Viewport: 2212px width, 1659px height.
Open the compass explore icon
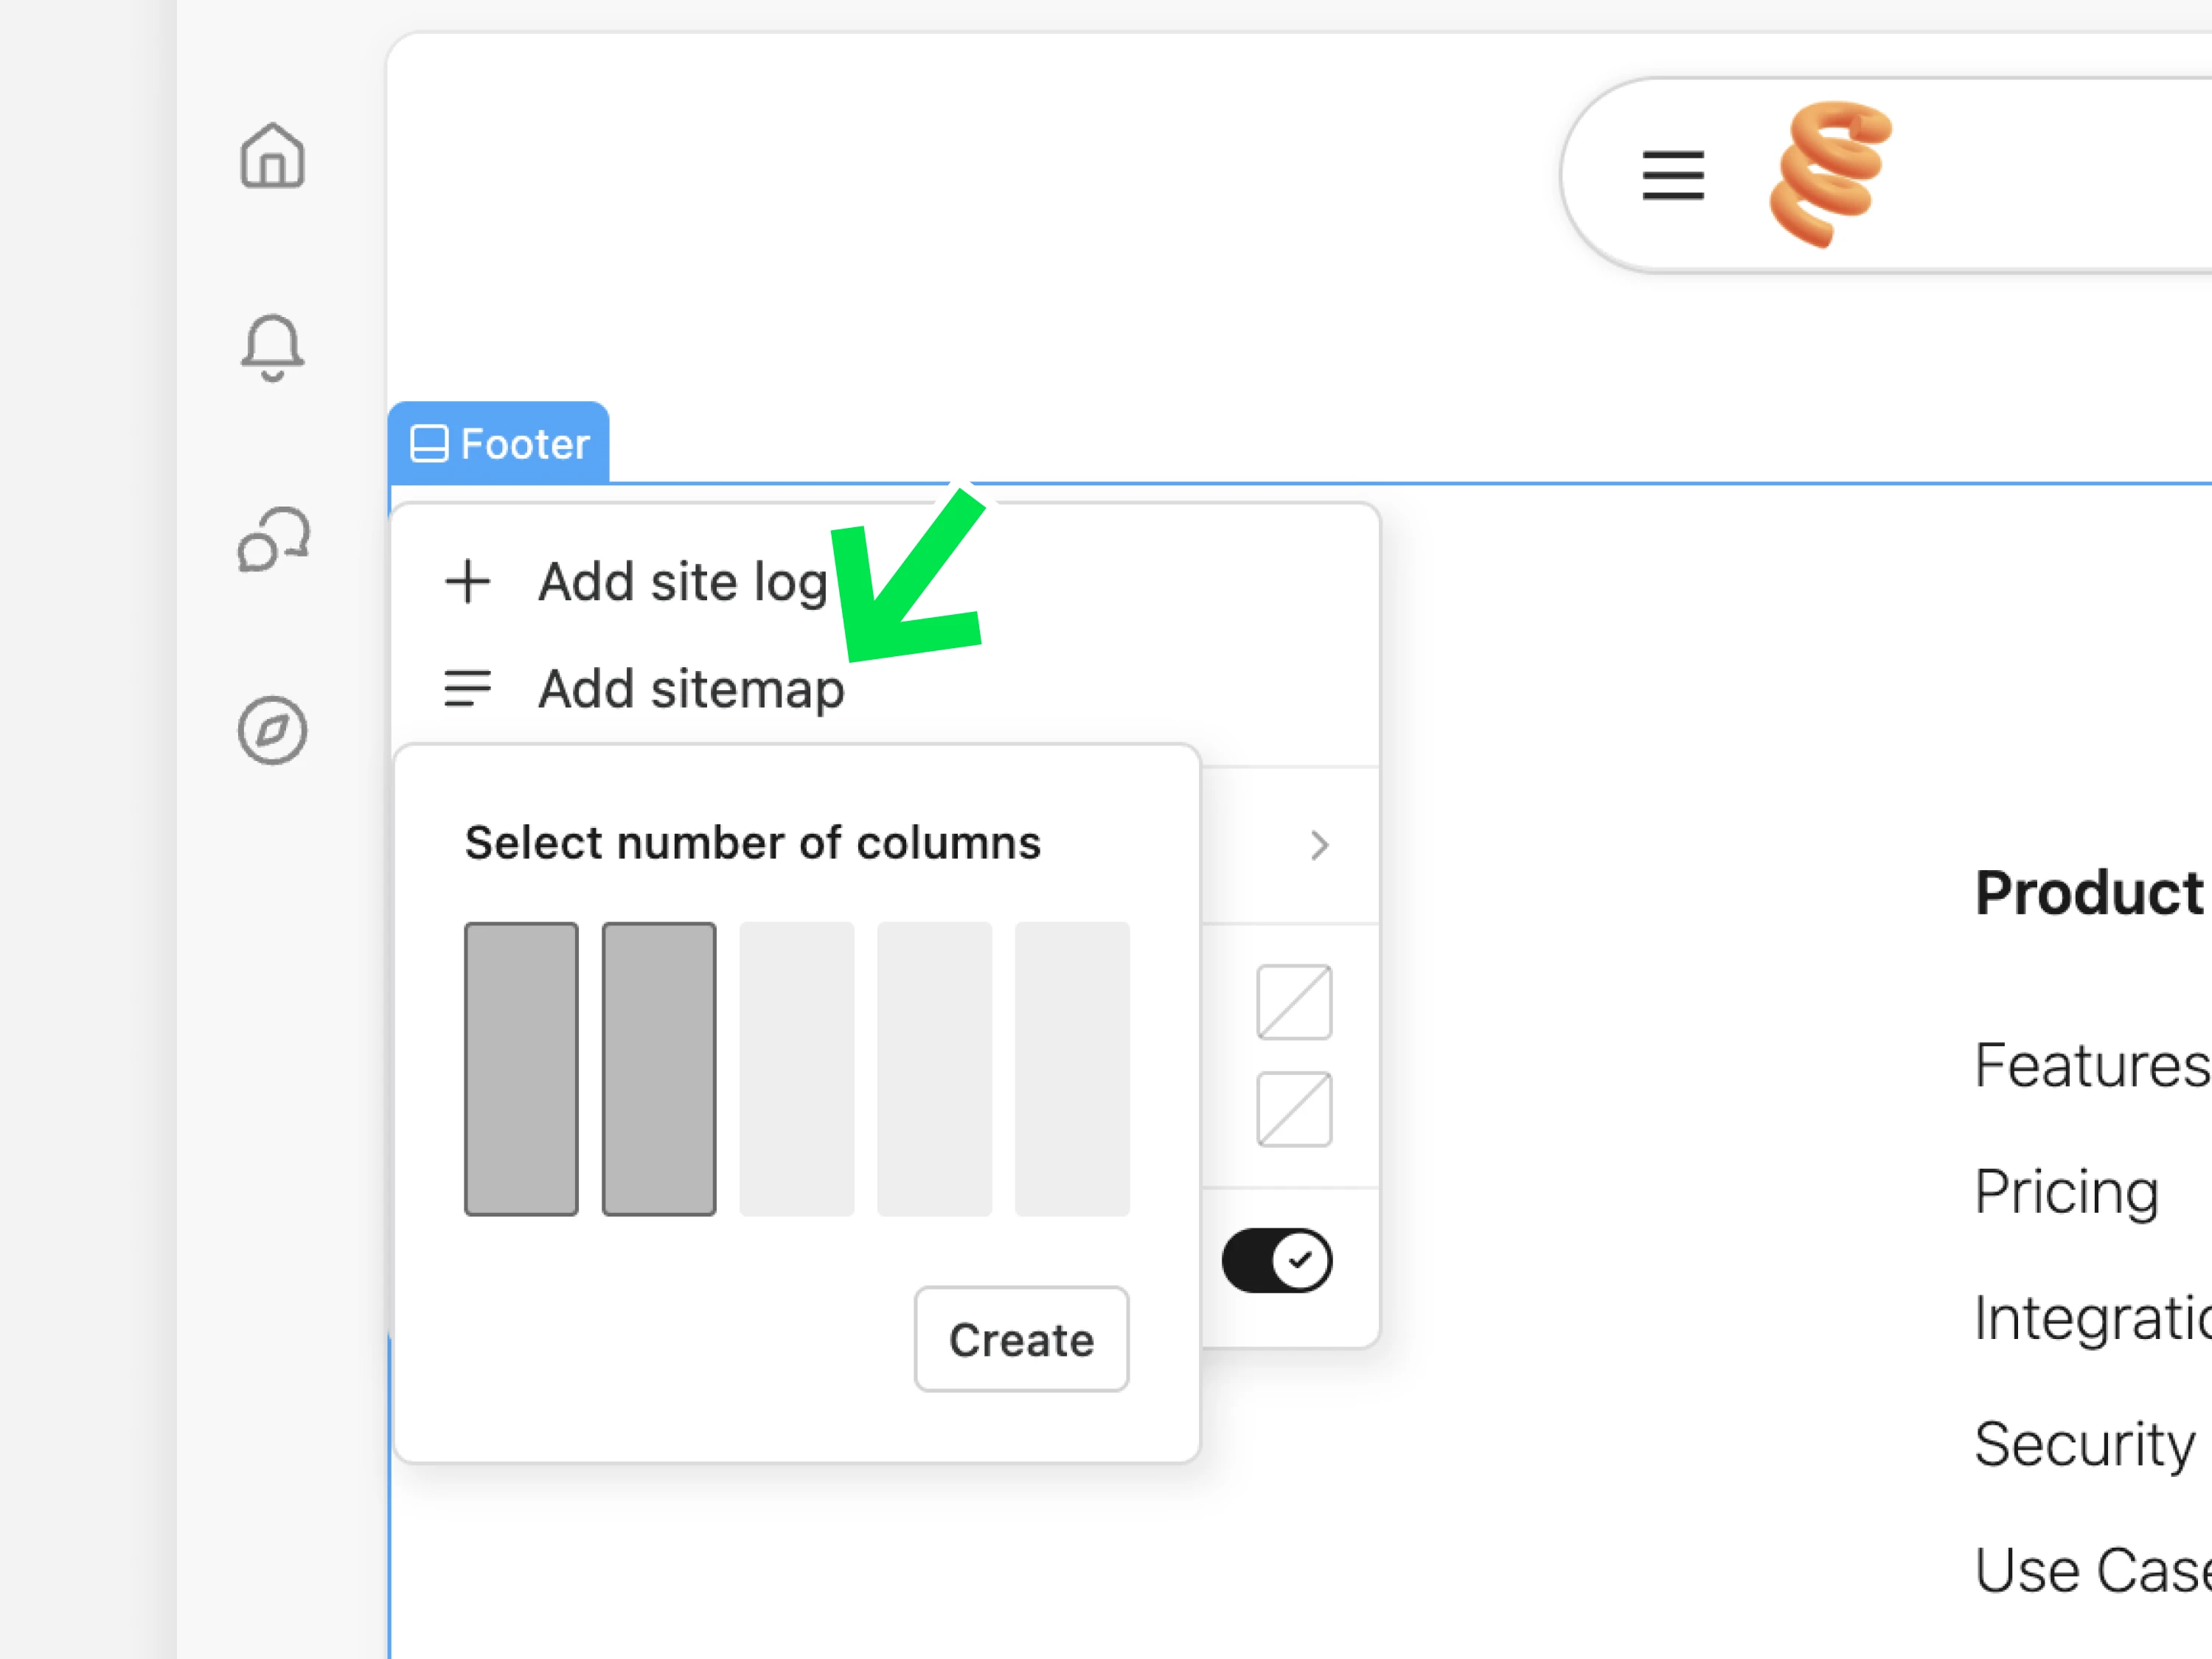pos(272,730)
